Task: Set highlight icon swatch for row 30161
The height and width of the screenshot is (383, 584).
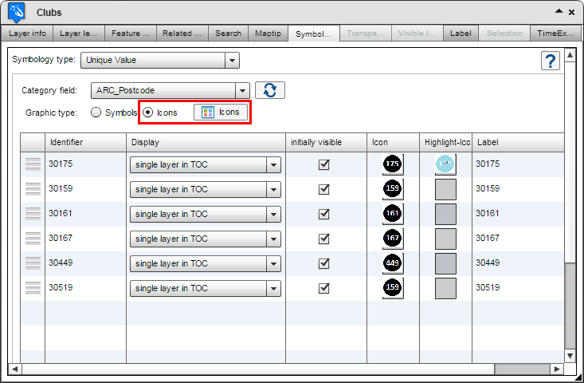Action: pyautogui.click(x=445, y=214)
